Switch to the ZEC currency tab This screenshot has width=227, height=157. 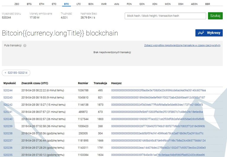(x=17, y=4)
